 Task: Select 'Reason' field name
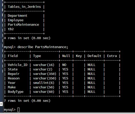[x=14, y=78]
